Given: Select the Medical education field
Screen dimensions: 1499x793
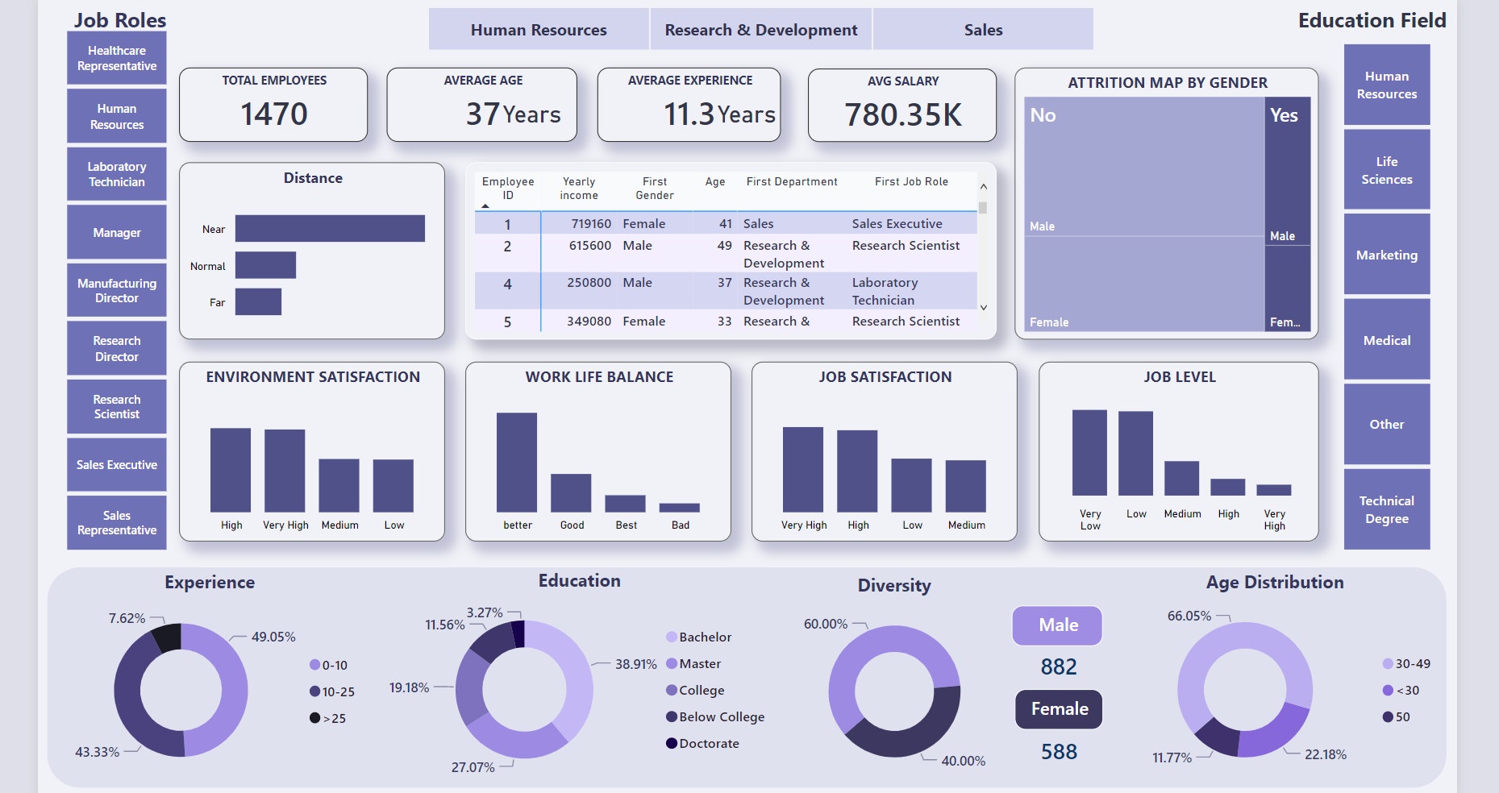Looking at the screenshot, I should click(x=1386, y=340).
